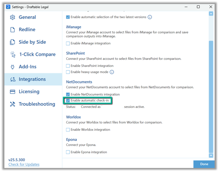Click the SharePoint section heading
The image size is (219, 172).
coord(75,53)
